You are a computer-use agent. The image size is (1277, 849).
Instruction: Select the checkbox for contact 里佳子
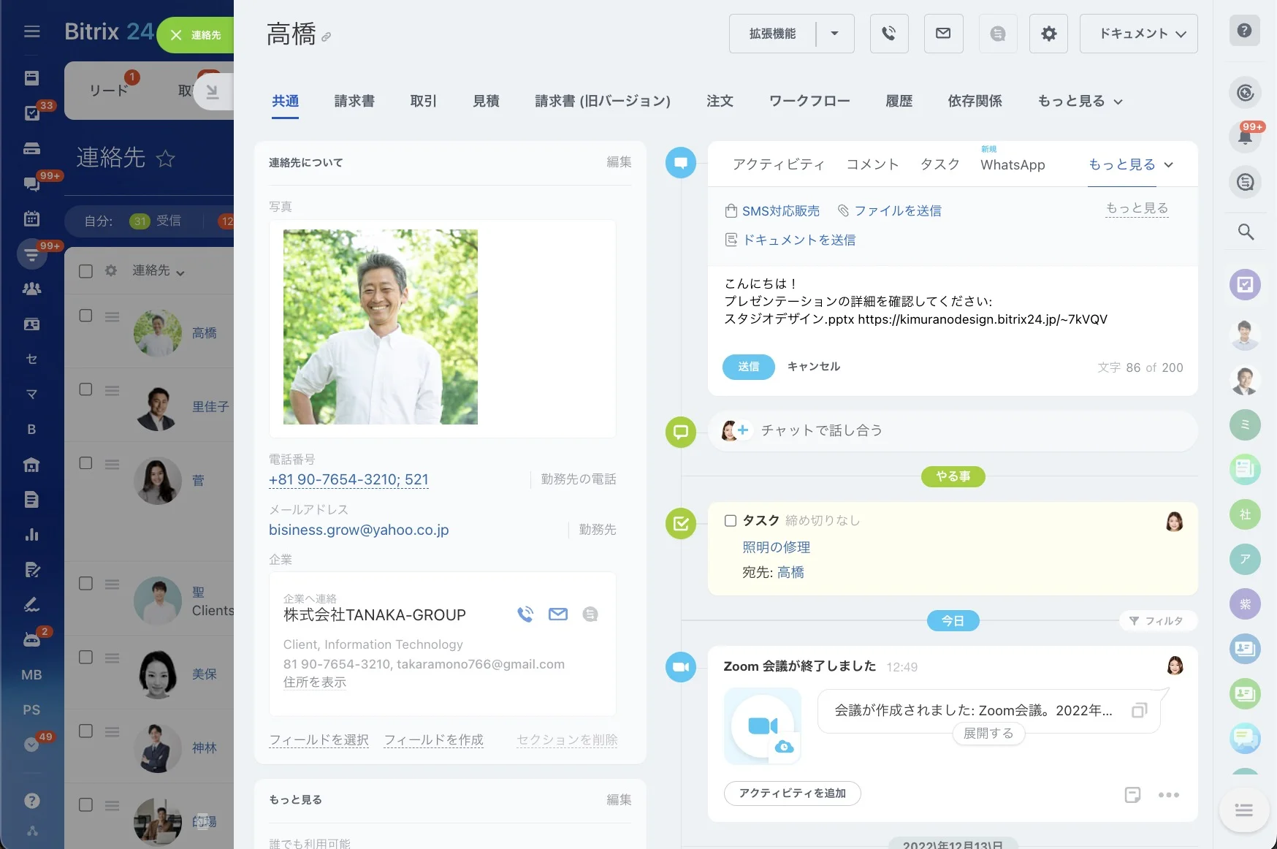[85, 389]
